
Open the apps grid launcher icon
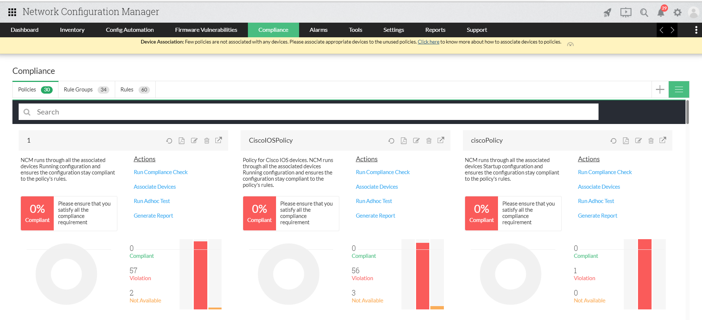pyautogui.click(x=12, y=12)
